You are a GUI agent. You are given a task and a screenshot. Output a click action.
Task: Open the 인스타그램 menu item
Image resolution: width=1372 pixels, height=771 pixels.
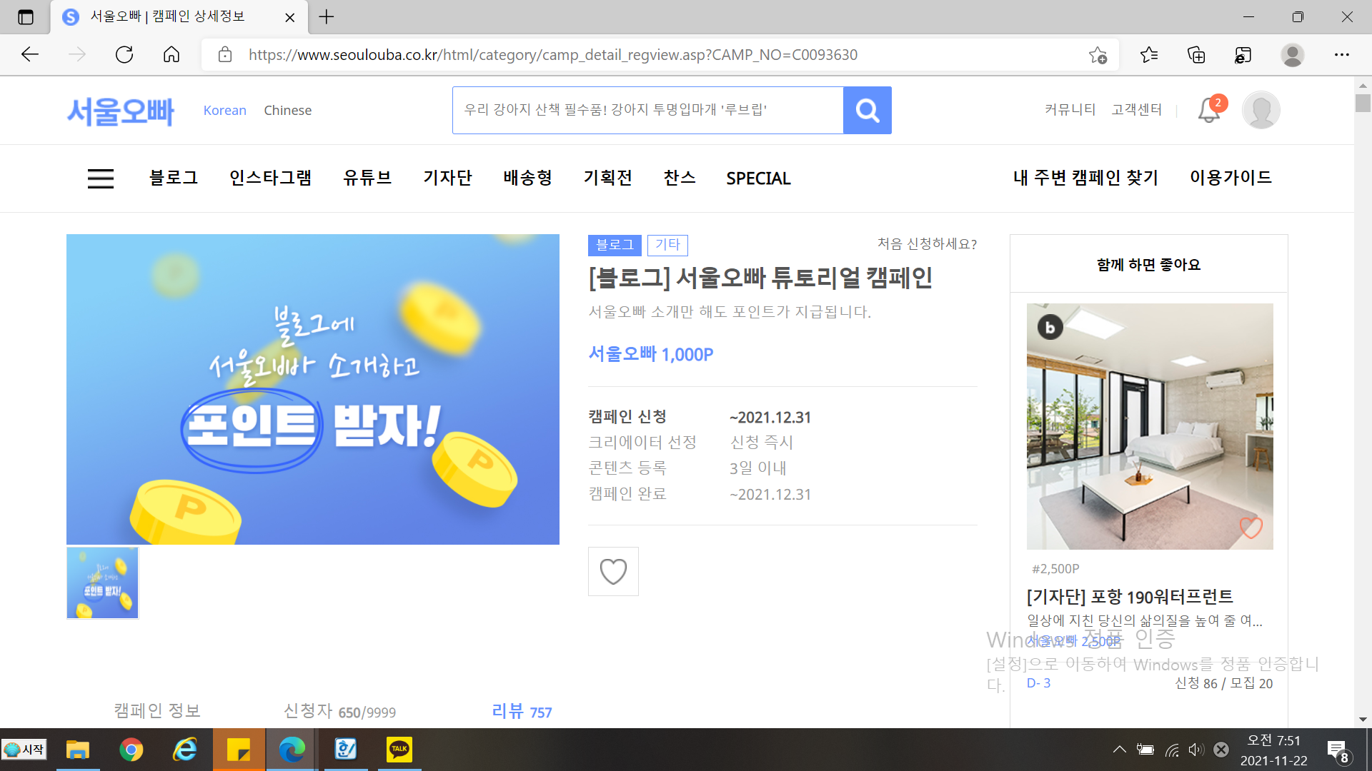[270, 178]
